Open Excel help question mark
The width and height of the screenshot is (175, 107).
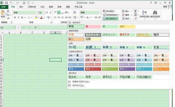[151, 3]
